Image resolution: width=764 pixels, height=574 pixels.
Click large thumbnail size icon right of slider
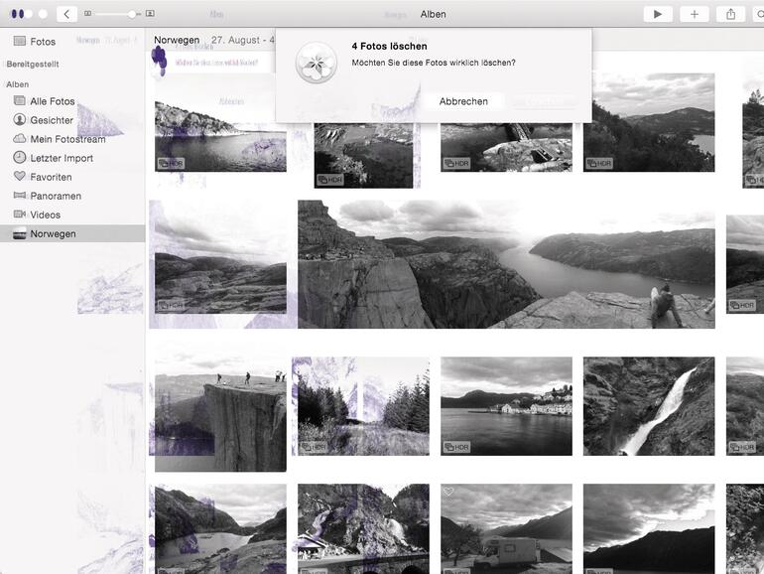tap(150, 14)
